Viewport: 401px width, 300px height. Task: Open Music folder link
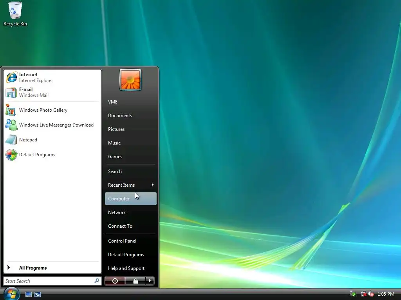(x=114, y=143)
